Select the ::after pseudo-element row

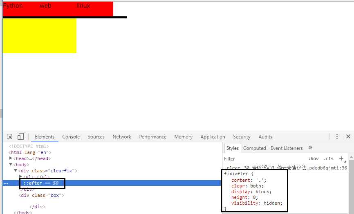[112, 183]
